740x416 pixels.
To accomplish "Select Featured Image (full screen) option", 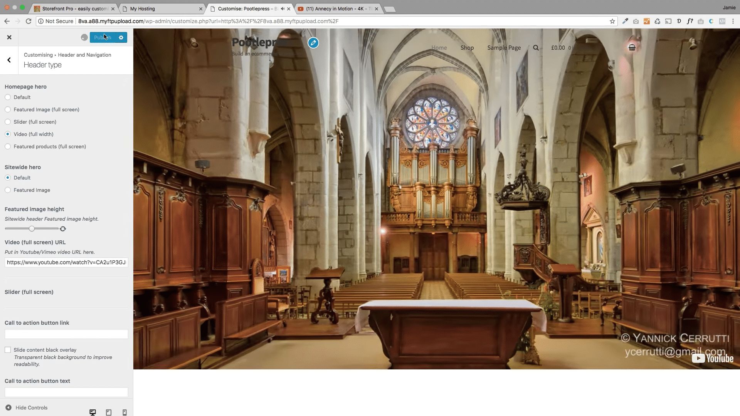I will click(8, 110).
